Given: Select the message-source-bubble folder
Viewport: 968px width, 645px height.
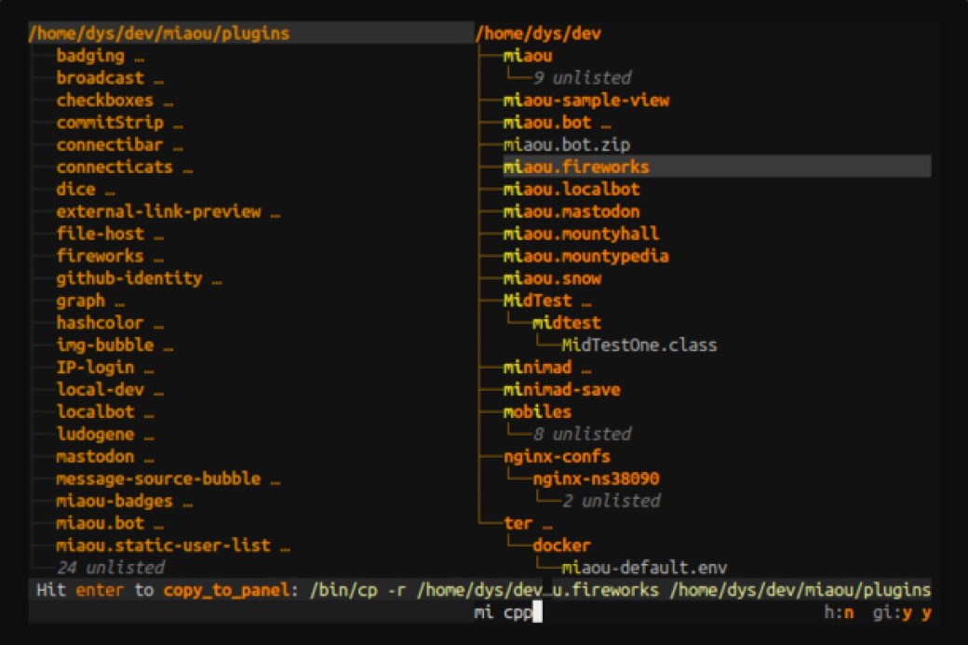Looking at the screenshot, I should coord(157,479).
